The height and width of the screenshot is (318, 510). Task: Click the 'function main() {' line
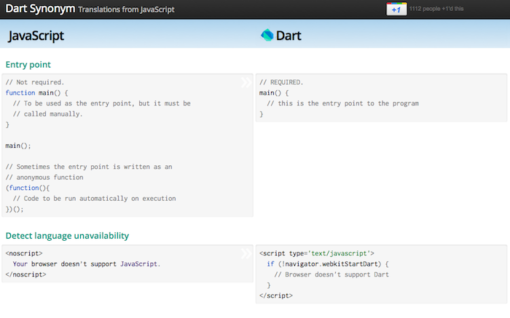[36, 93]
